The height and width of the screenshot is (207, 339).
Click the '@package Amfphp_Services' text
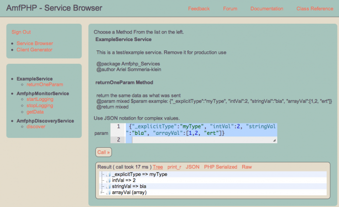click(x=128, y=64)
